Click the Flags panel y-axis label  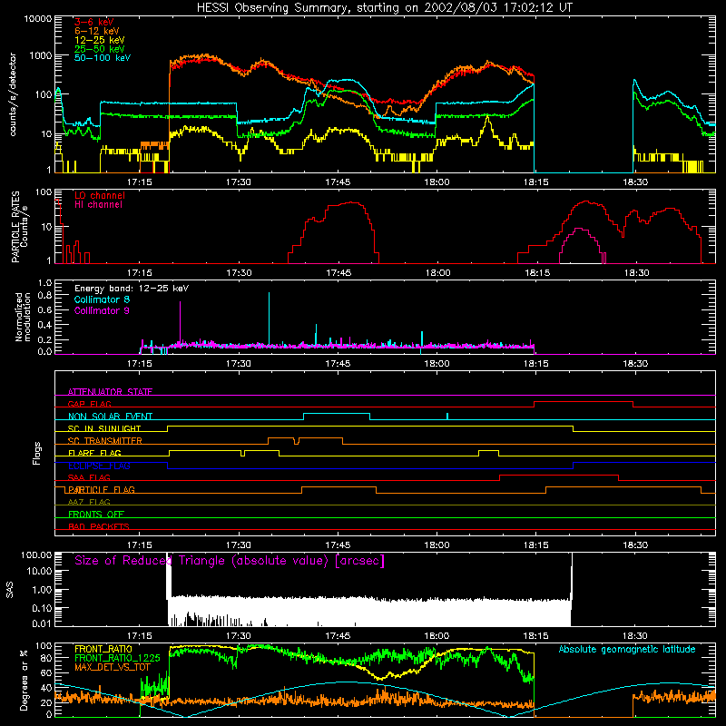point(37,453)
